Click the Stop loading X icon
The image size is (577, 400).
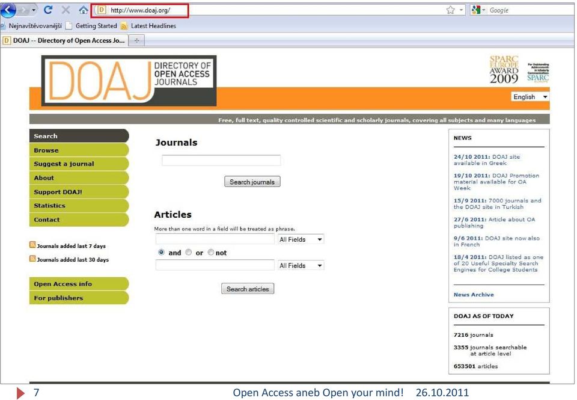tap(66, 10)
